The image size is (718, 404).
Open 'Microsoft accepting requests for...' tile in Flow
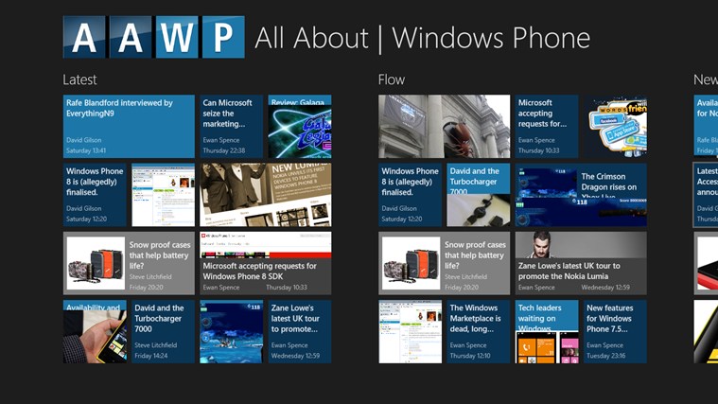click(x=547, y=127)
